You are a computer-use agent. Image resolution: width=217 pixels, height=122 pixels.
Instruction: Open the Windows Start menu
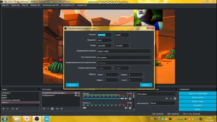point(4,119)
